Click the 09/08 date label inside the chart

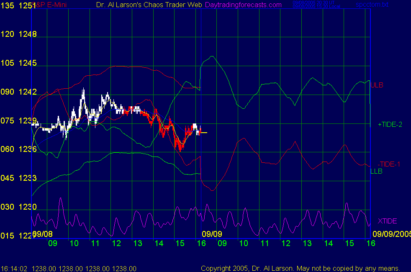click(42, 234)
